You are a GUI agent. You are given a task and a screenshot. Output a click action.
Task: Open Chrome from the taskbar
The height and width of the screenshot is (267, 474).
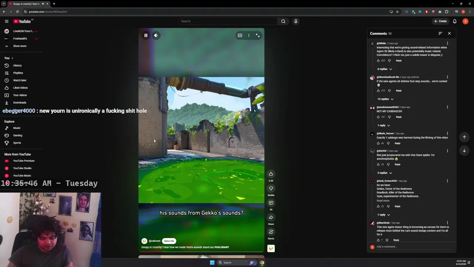[262, 263]
